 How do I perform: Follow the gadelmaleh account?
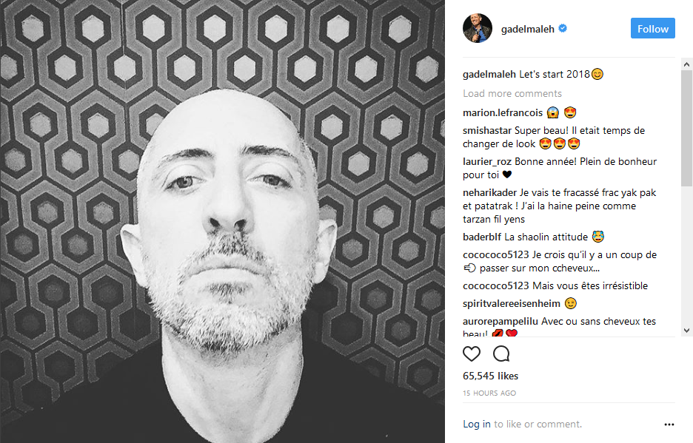652,29
